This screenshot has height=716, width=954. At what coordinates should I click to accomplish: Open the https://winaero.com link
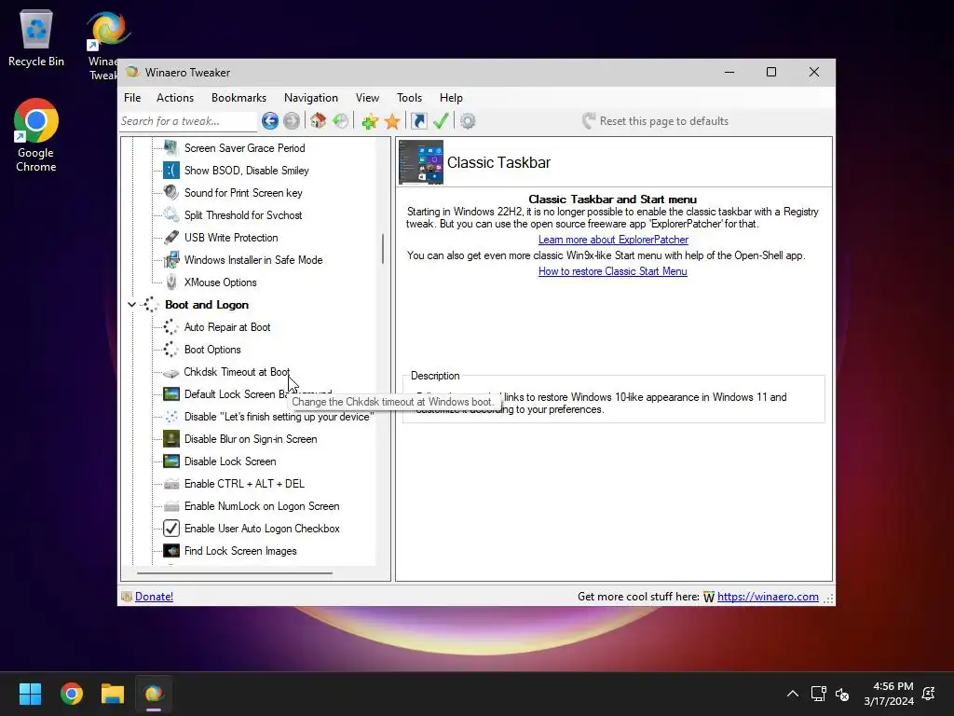(768, 597)
